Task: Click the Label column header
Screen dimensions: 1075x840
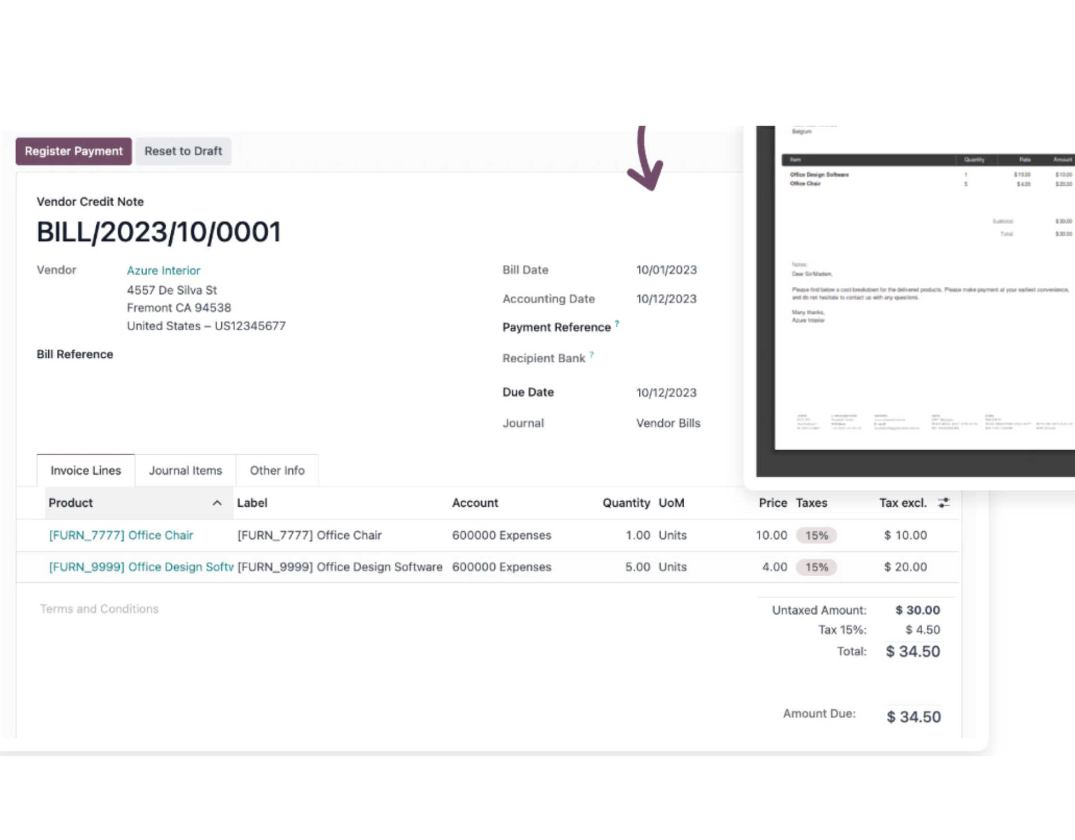Action: (x=252, y=503)
